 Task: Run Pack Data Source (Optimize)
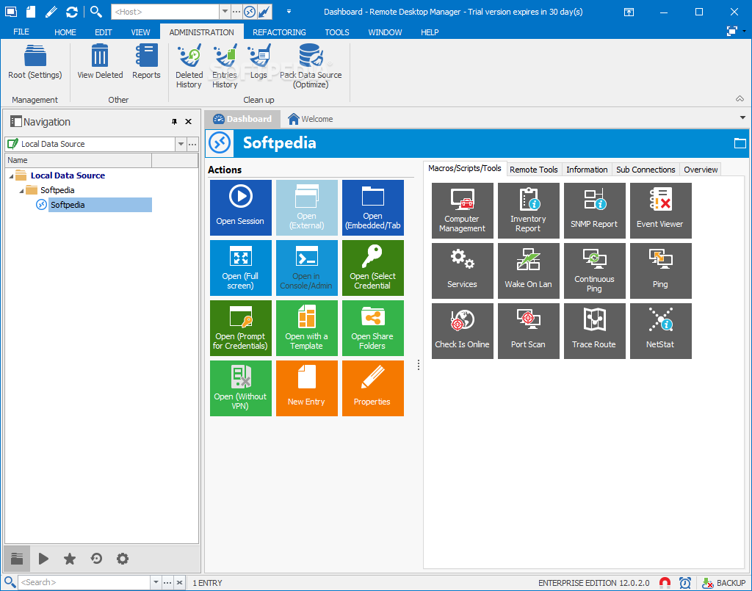click(311, 66)
